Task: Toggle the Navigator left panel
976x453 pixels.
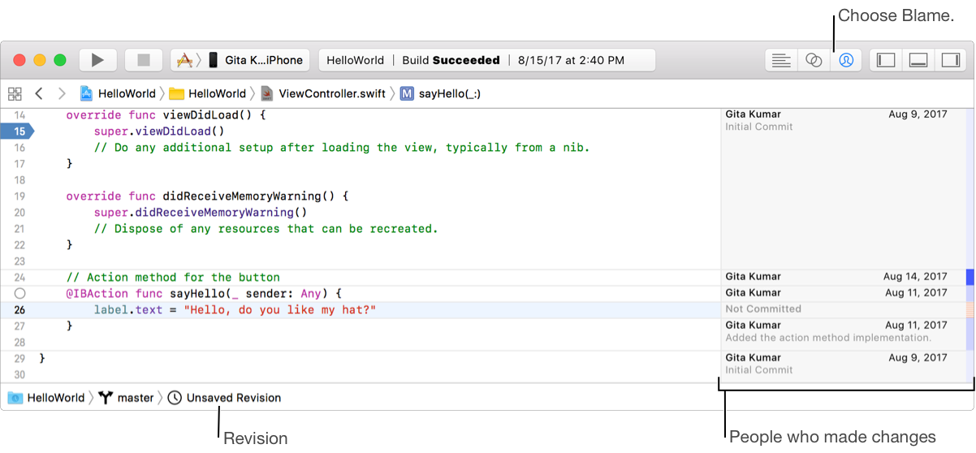Action: (x=886, y=60)
